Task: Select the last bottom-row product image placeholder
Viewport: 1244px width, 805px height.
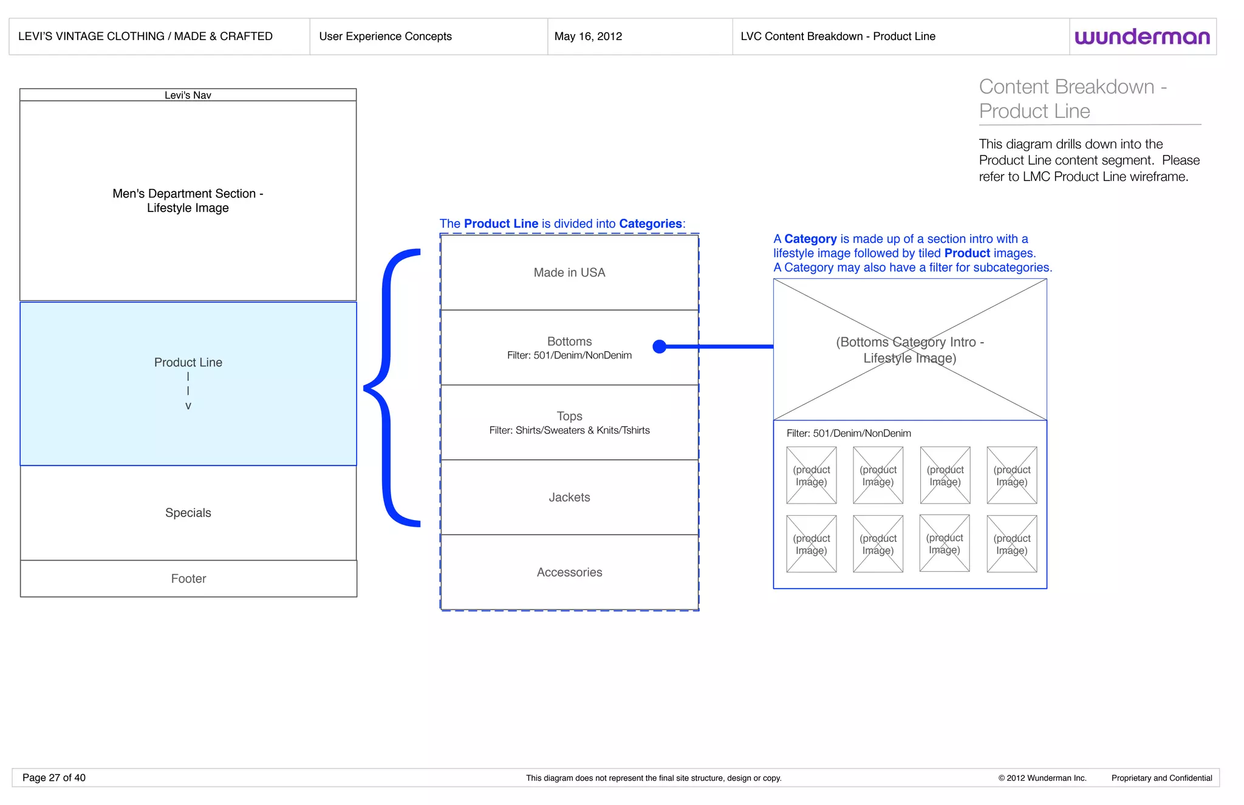Action: tap(1011, 544)
